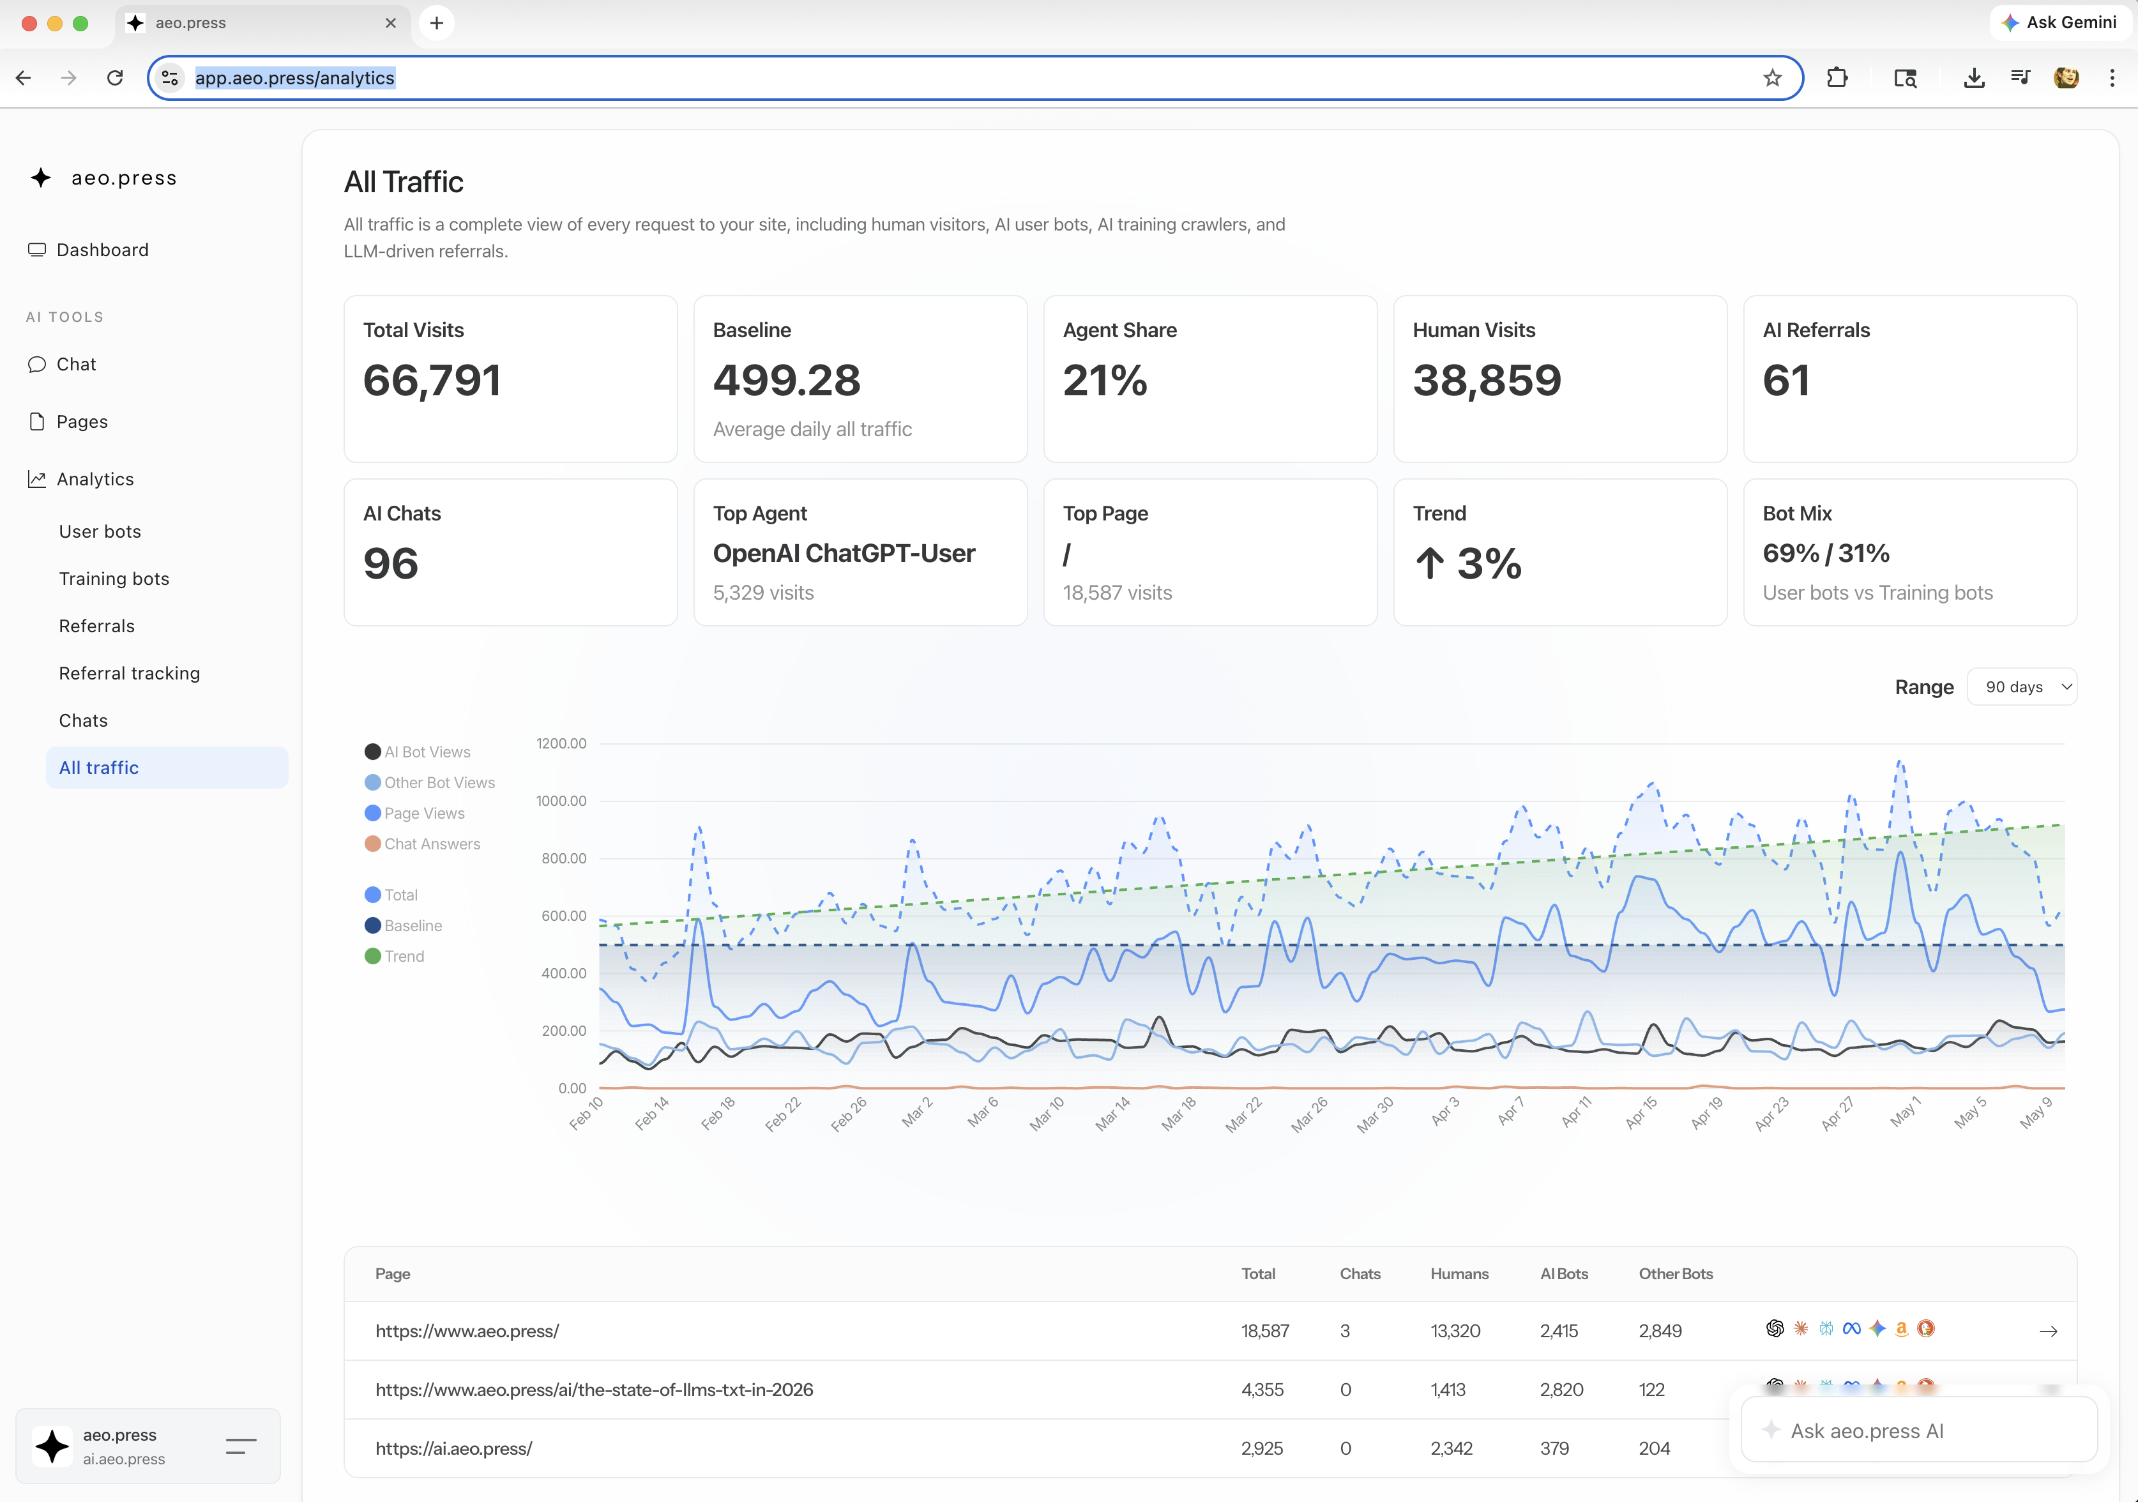This screenshot has width=2138, height=1502.
Task: Open the browser Downloads icon
Action: (x=1974, y=78)
